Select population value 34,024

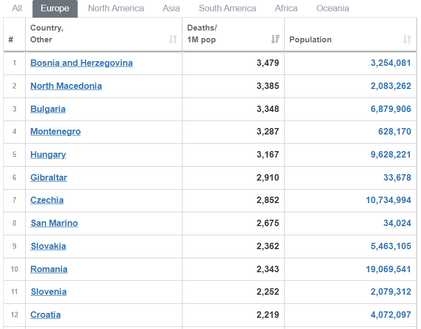[x=397, y=223]
